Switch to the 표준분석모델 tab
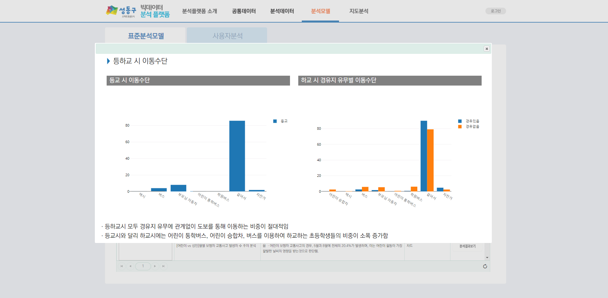 coord(145,36)
